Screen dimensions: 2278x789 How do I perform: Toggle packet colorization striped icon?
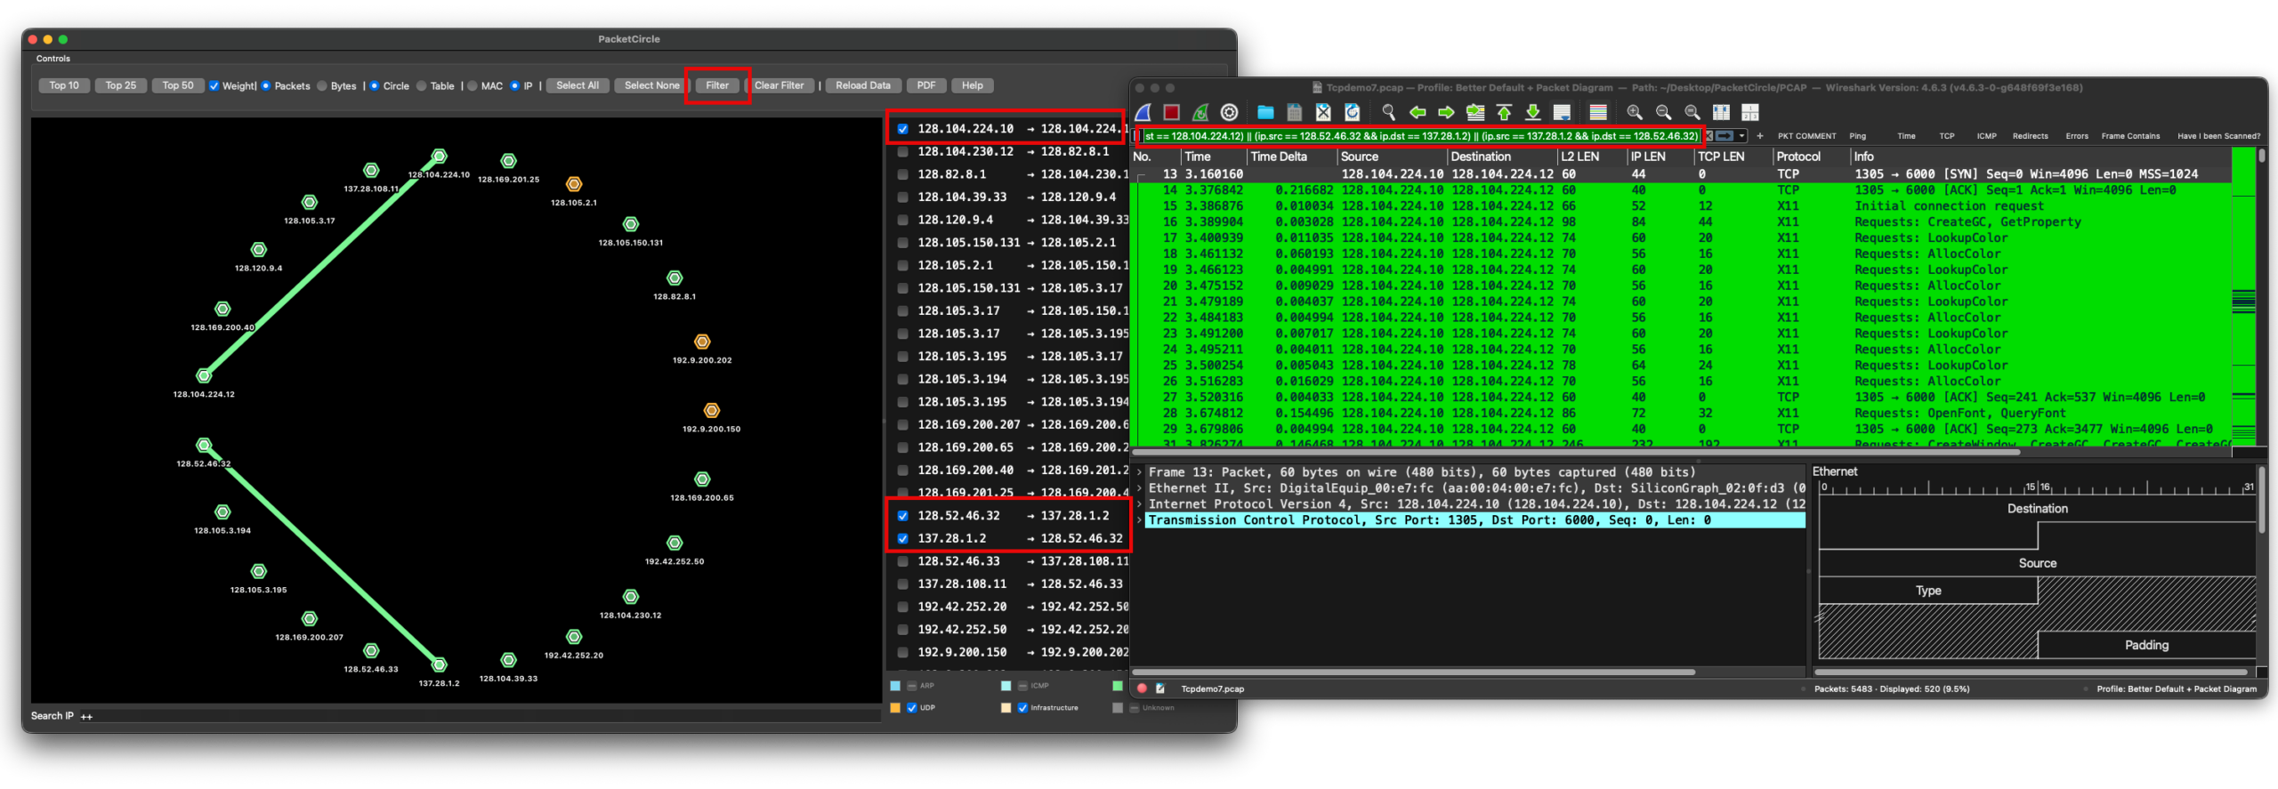click(x=1598, y=112)
